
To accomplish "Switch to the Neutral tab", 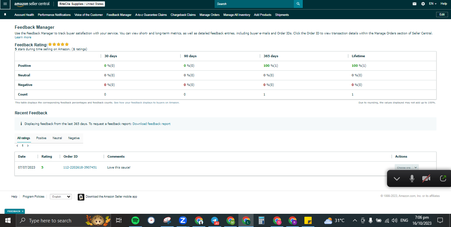I will tap(57, 138).
